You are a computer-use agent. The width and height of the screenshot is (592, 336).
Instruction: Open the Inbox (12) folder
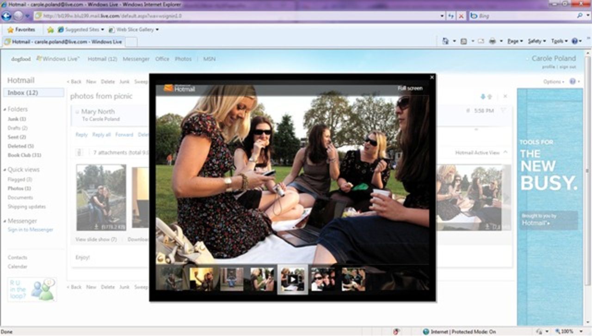pos(23,93)
